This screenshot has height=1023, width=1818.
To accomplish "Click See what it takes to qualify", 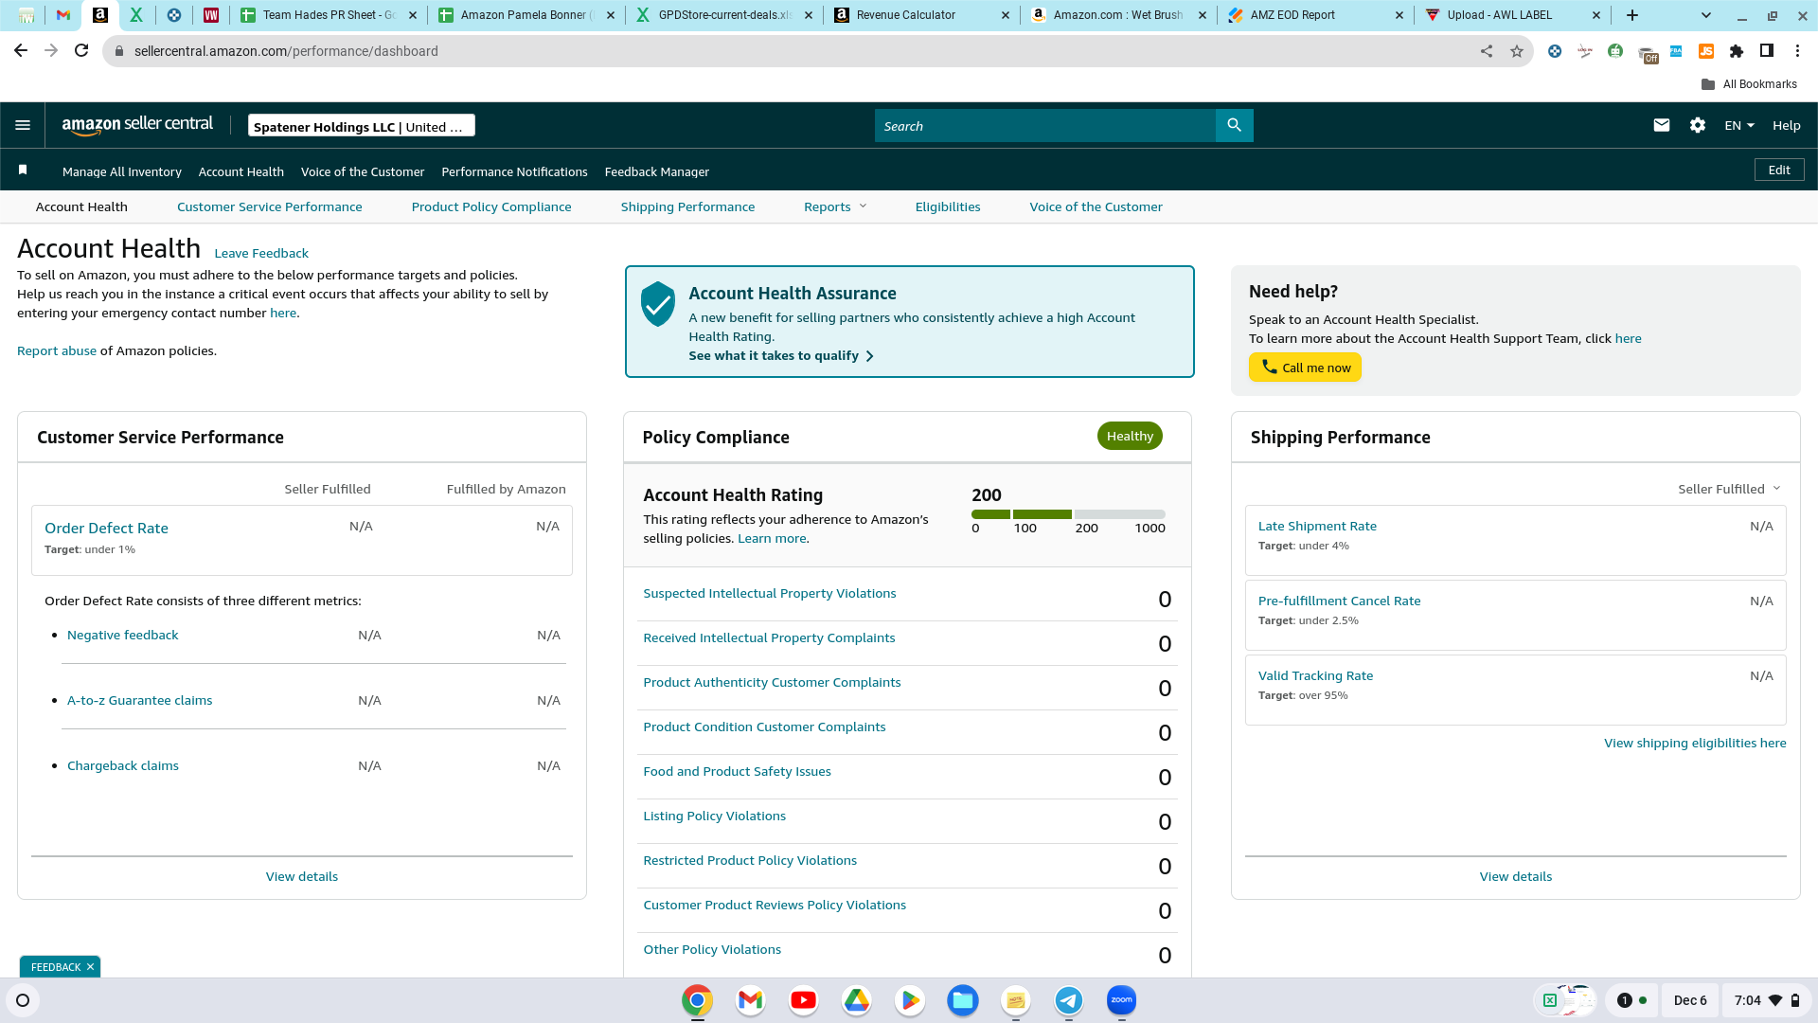I will (780, 355).
